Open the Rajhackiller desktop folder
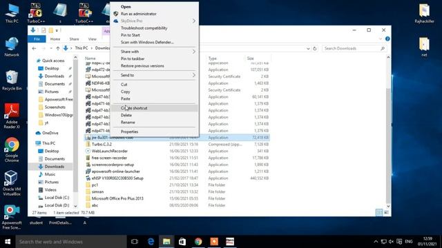This screenshot has height=248, width=442. pos(424,14)
